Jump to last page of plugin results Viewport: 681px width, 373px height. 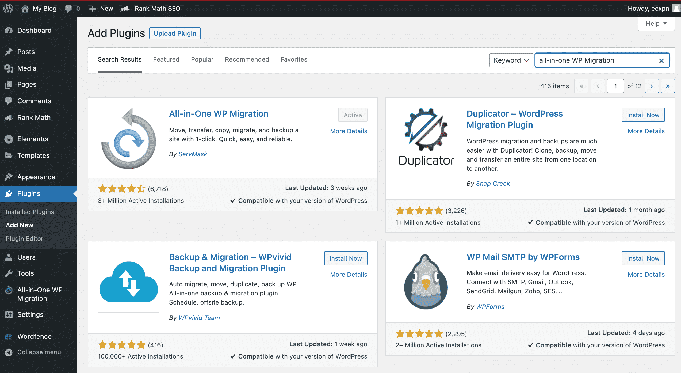pyautogui.click(x=668, y=86)
